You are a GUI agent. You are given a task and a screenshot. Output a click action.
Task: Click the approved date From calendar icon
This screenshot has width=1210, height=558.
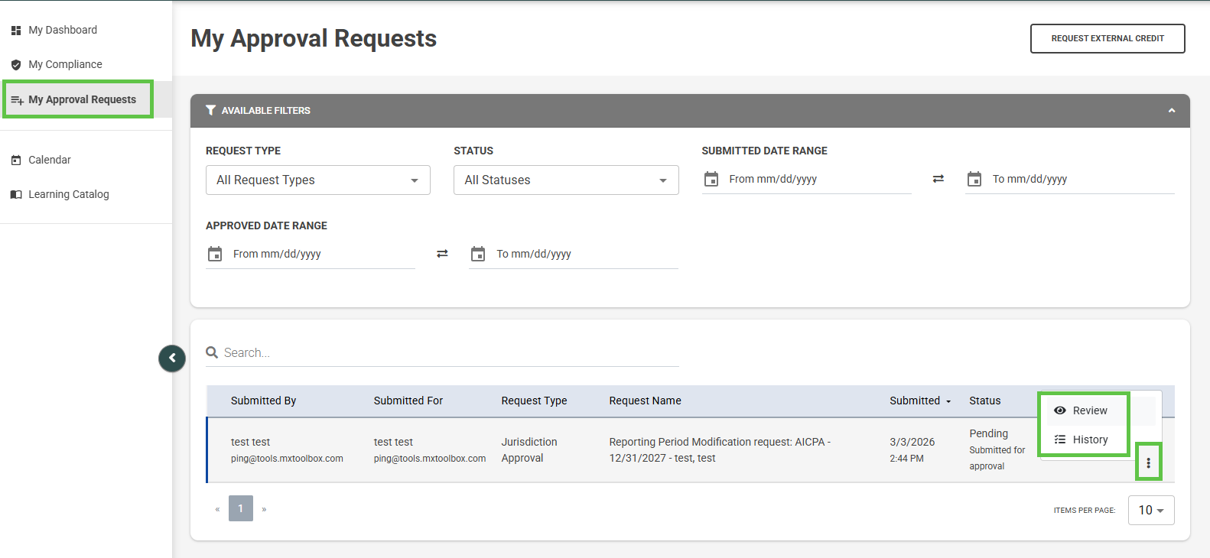[x=215, y=254]
